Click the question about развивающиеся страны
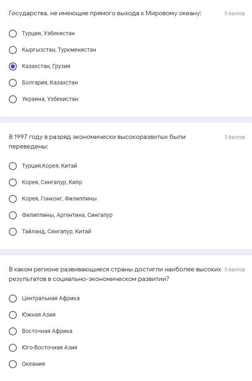Viewport: 252px width, 381px height. (x=114, y=274)
